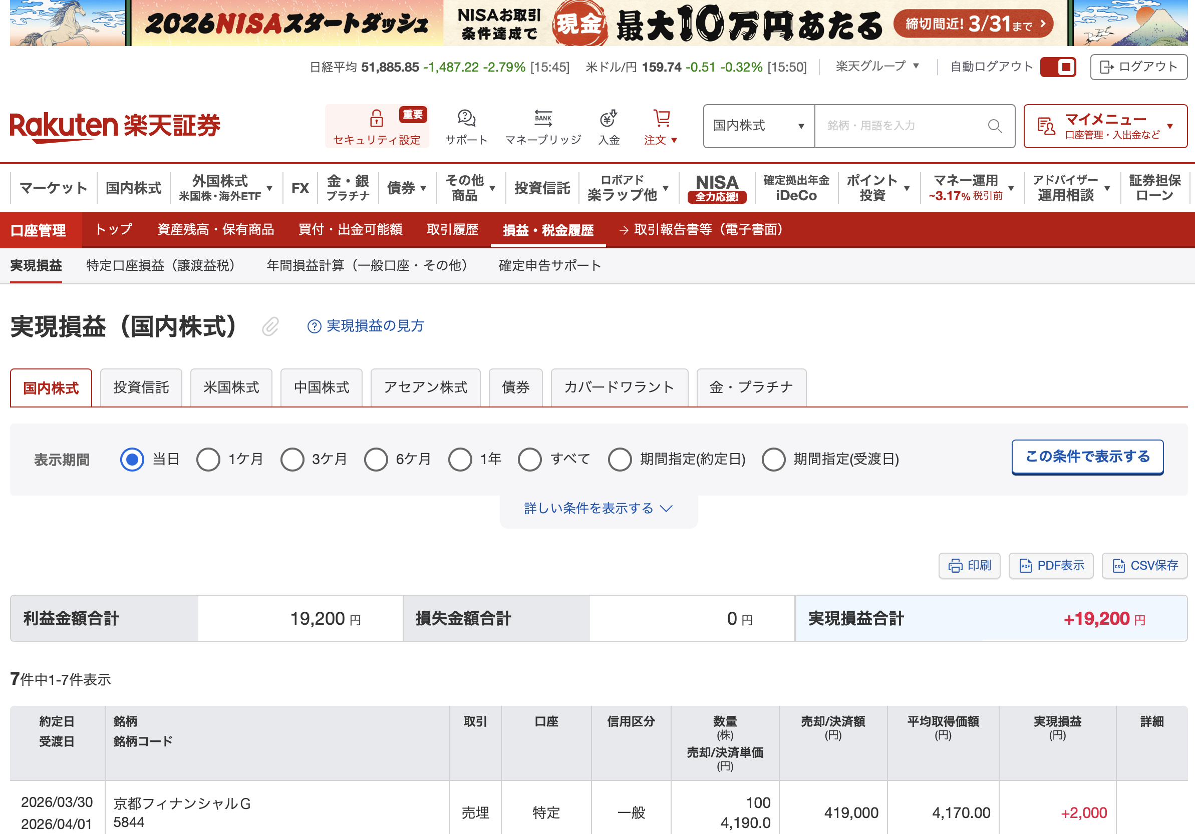Open the support chat icon

point(466,118)
